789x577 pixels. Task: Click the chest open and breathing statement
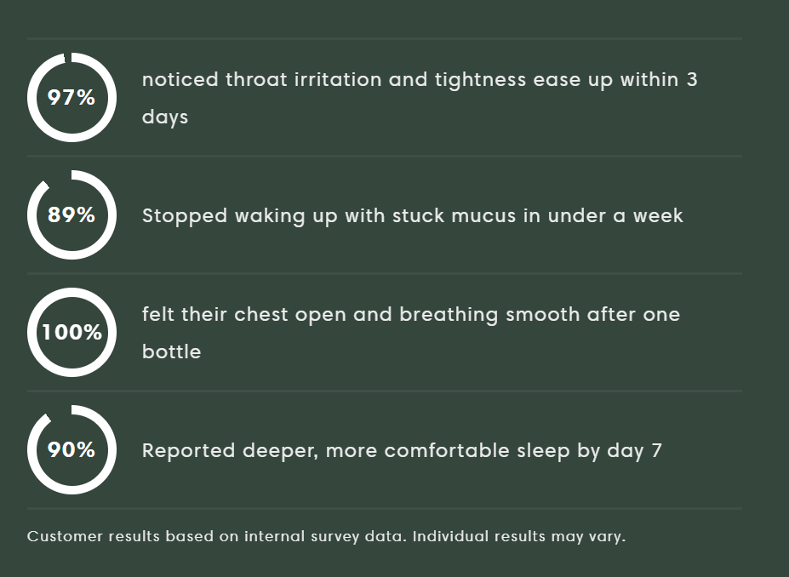pyautogui.click(x=410, y=315)
